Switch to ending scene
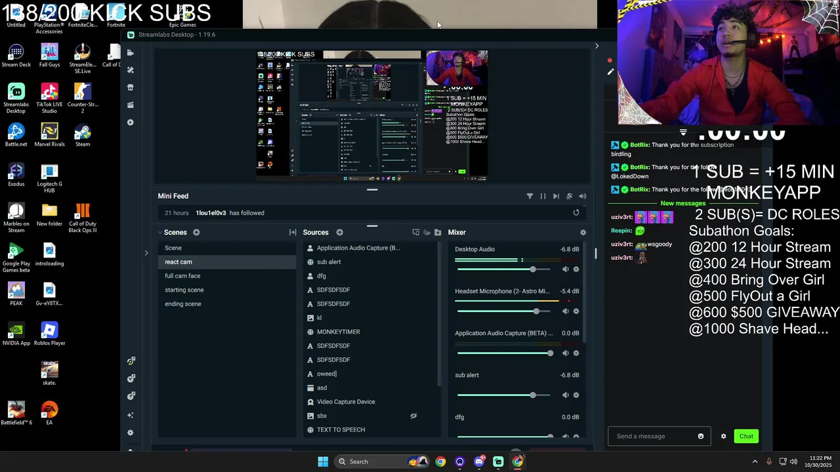The image size is (840, 472). [x=227, y=304]
